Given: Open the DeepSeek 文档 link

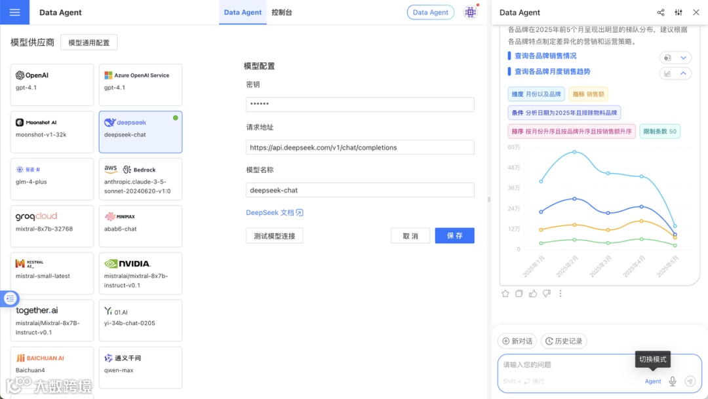Looking at the screenshot, I should [275, 212].
